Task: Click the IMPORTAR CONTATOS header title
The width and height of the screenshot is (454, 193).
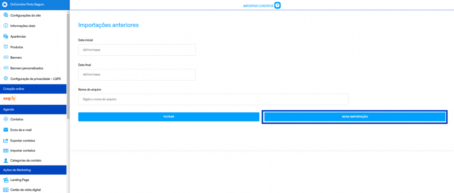Action: click(258, 6)
